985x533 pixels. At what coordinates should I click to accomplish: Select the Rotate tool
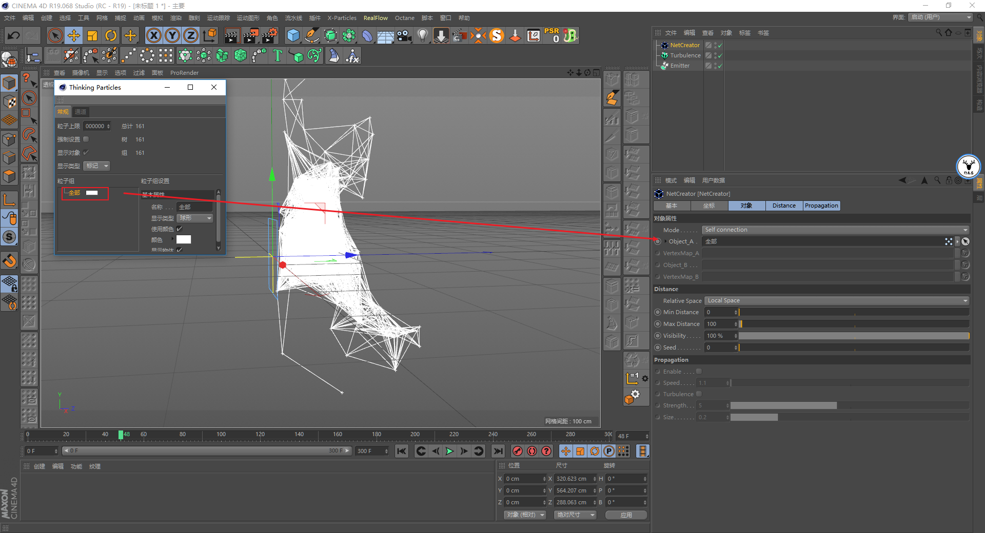(x=111, y=35)
